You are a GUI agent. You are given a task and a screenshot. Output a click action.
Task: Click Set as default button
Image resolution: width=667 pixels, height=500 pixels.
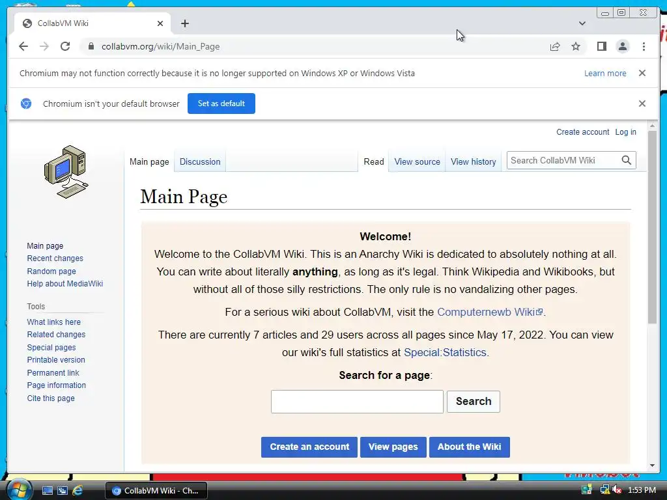(x=221, y=104)
